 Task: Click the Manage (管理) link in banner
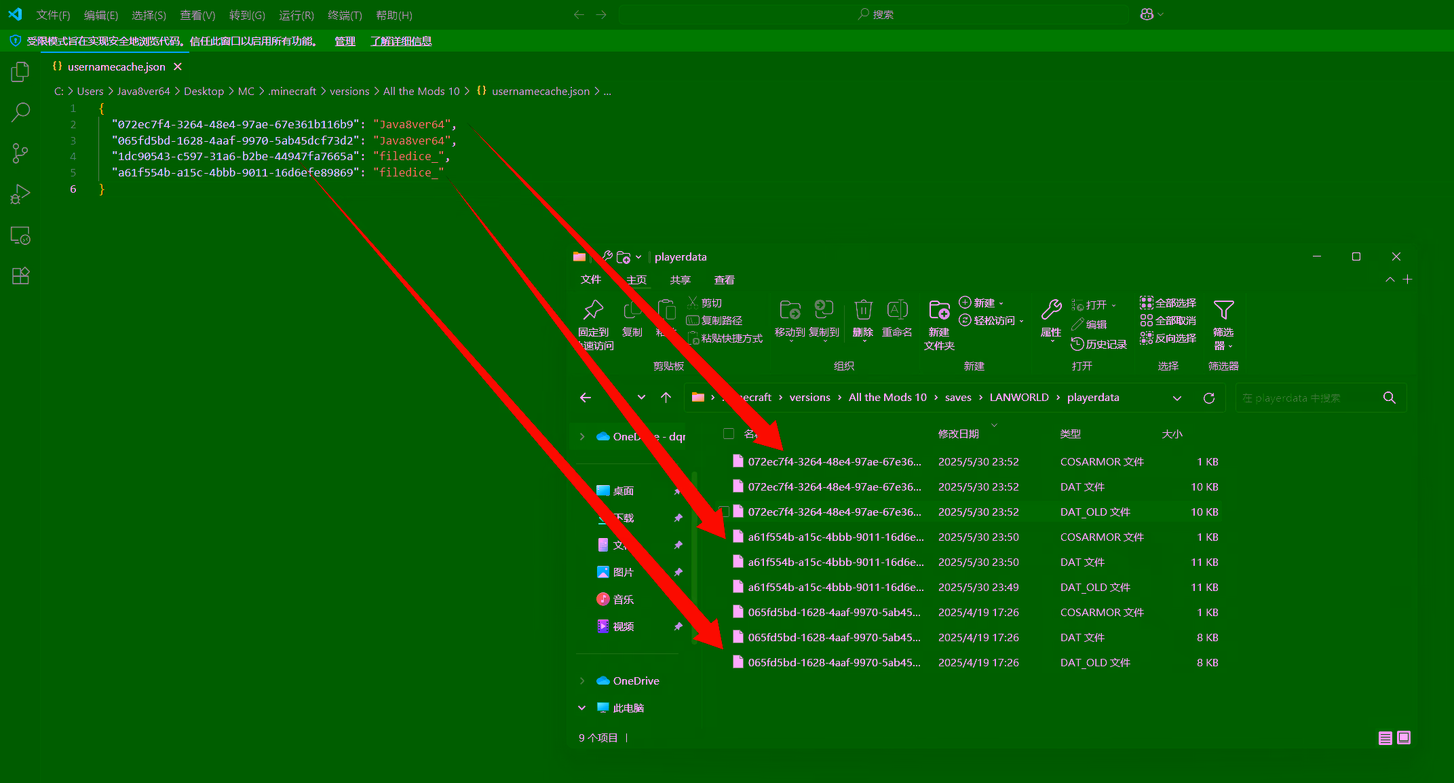tap(345, 41)
